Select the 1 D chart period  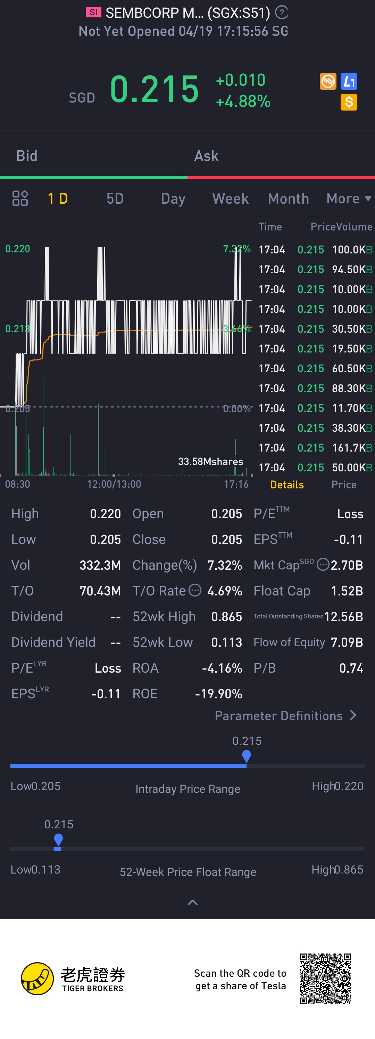[58, 198]
